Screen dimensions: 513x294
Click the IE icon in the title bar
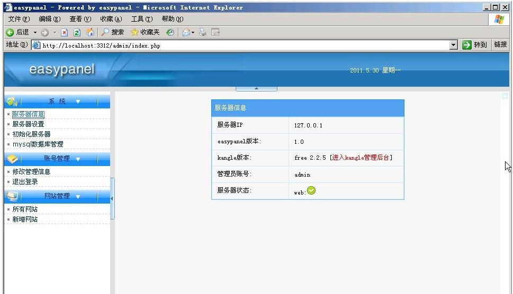(x=8, y=7)
